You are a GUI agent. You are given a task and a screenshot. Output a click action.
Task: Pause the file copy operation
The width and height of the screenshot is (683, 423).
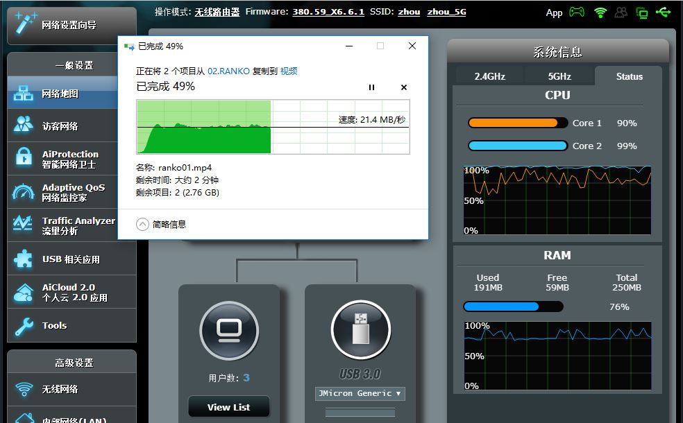tap(371, 87)
